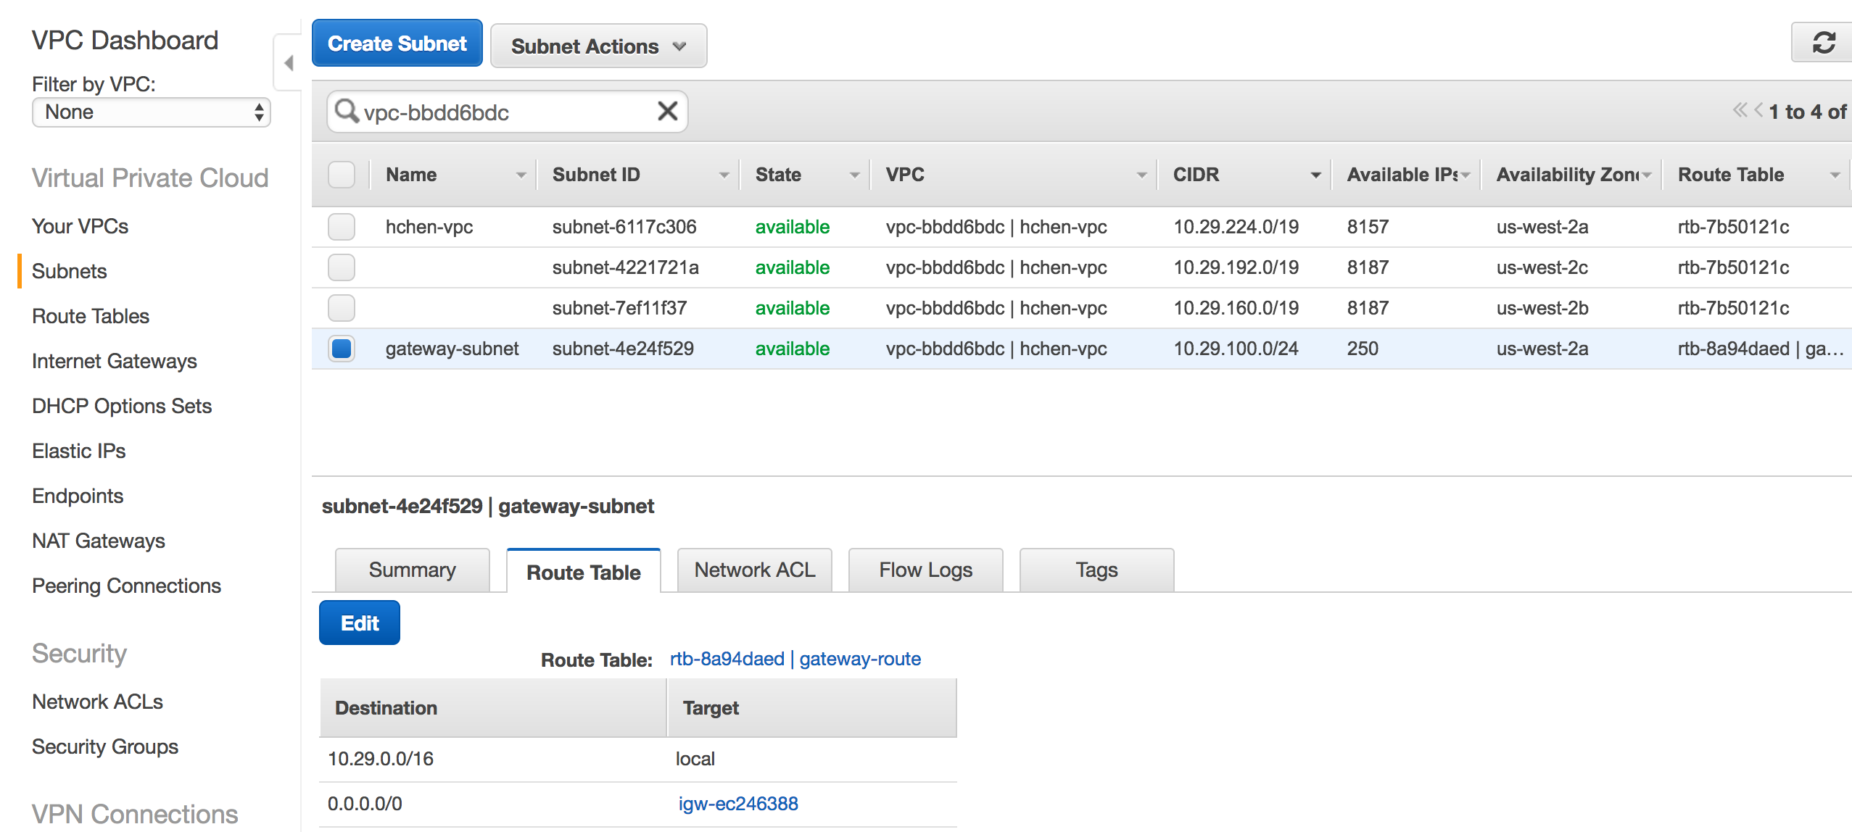Open NAT Gateways in the sidebar
1852x832 pixels.
pyautogui.click(x=99, y=541)
